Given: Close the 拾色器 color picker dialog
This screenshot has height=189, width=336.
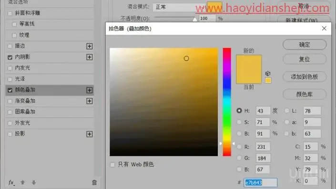Looking at the screenshot, I should click(x=324, y=28).
